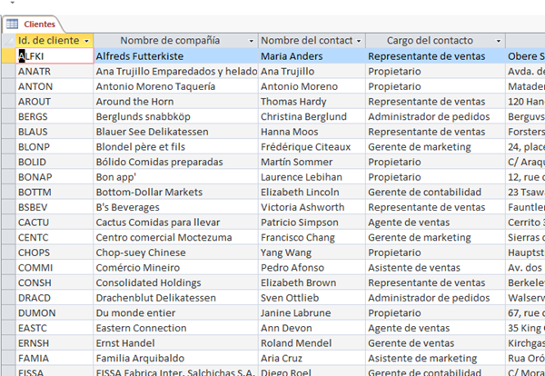545x376 pixels.
Task: Open Nombre de compañía filter dropdown arrow
Action: pyautogui.click(x=251, y=41)
